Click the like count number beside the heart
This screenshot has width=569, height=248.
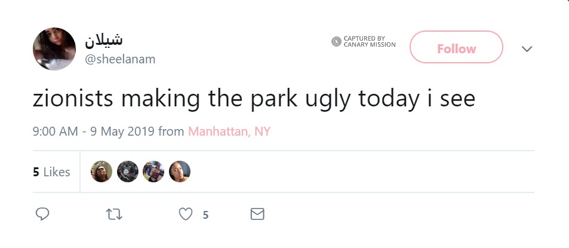(205, 215)
